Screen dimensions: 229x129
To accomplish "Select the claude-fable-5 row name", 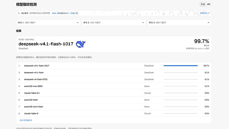I will point(31,113).
